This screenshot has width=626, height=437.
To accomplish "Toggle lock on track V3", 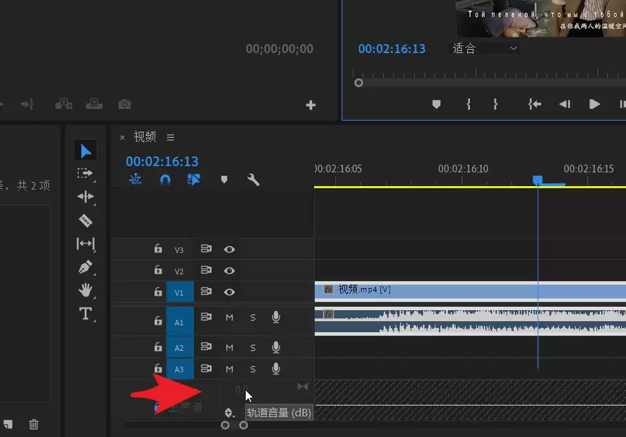I will 158,249.
